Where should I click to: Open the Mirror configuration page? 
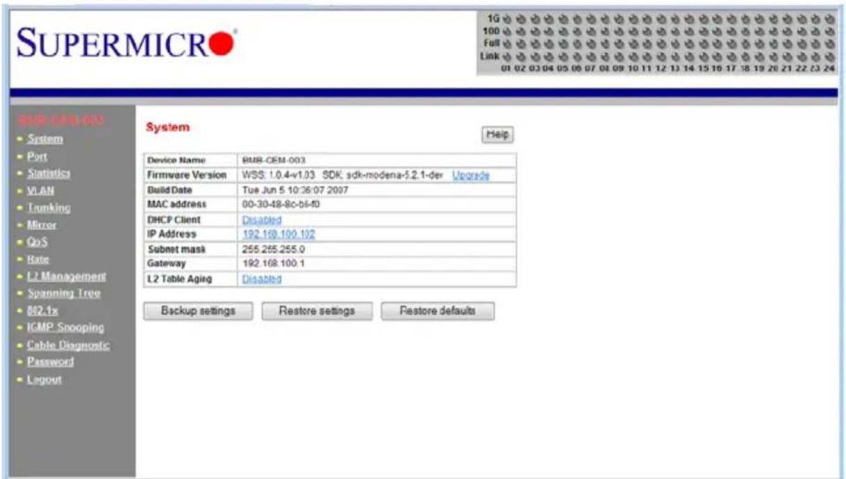point(42,225)
